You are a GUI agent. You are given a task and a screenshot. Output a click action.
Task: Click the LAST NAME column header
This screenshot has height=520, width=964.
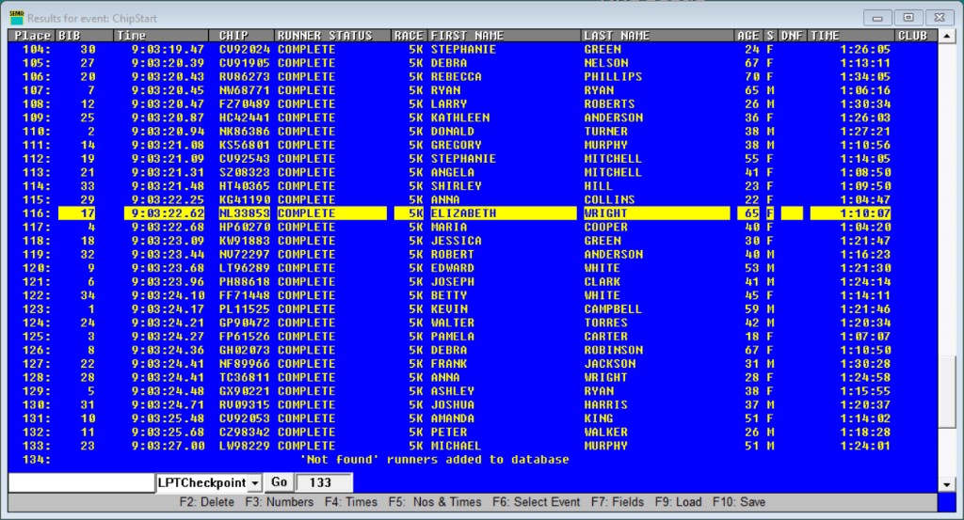(x=657, y=36)
